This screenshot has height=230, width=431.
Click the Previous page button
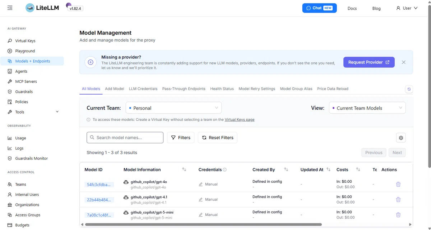click(x=374, y=153)
